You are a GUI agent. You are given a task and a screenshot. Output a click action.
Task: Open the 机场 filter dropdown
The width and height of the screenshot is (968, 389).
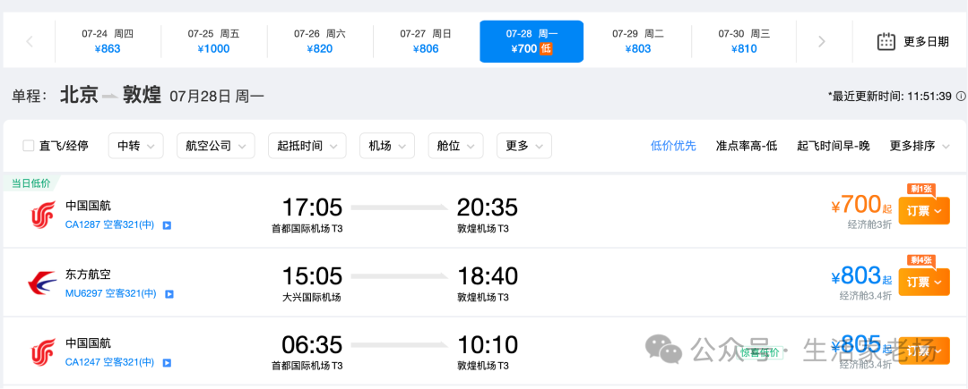point(387,146)
